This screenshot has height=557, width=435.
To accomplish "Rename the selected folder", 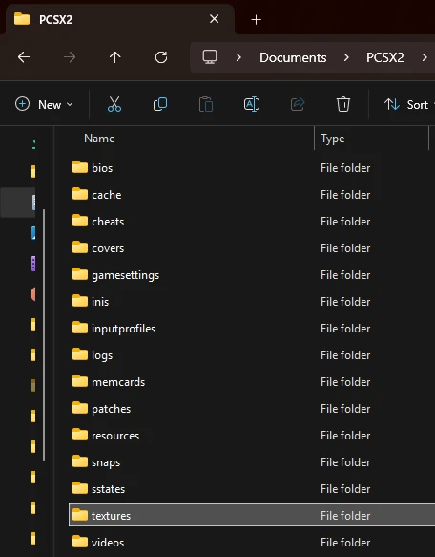I will (x=252, y=104).
